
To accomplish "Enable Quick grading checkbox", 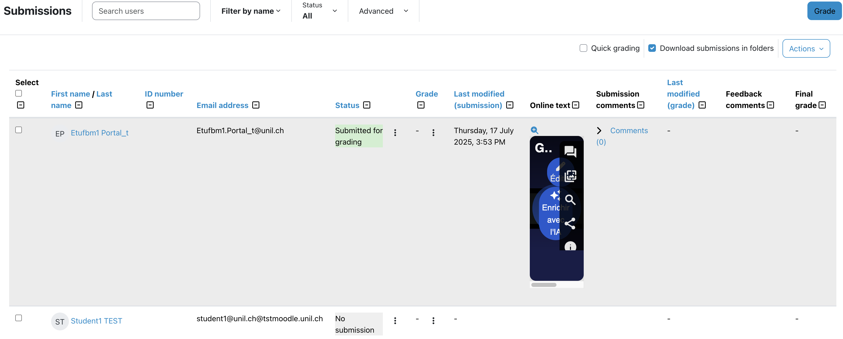I will (583, 48).
